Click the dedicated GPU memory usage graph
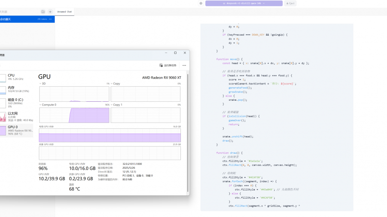This screenshot has width=387, height=217. point(109,135)
